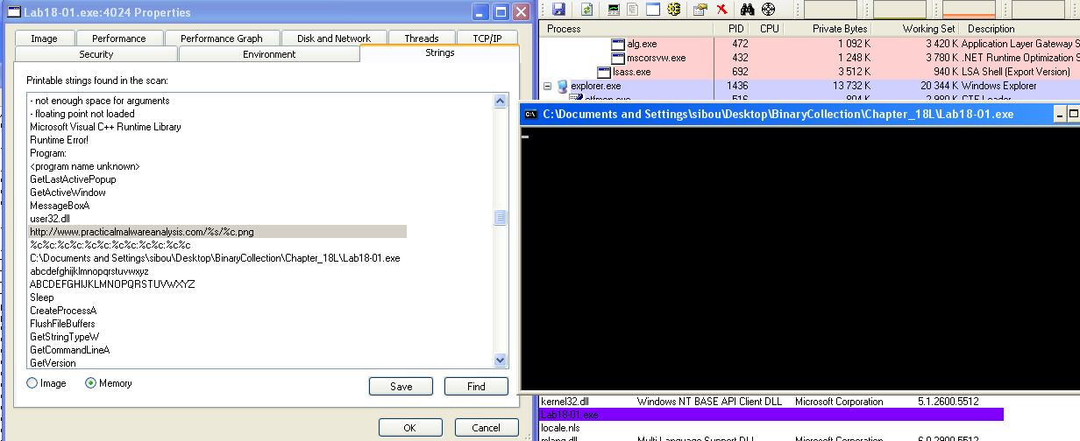
Task: Click the strings list scroll down arrow
Action: tap(501, 360)
